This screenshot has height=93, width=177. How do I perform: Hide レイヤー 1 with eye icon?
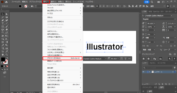tap(143, 72)
